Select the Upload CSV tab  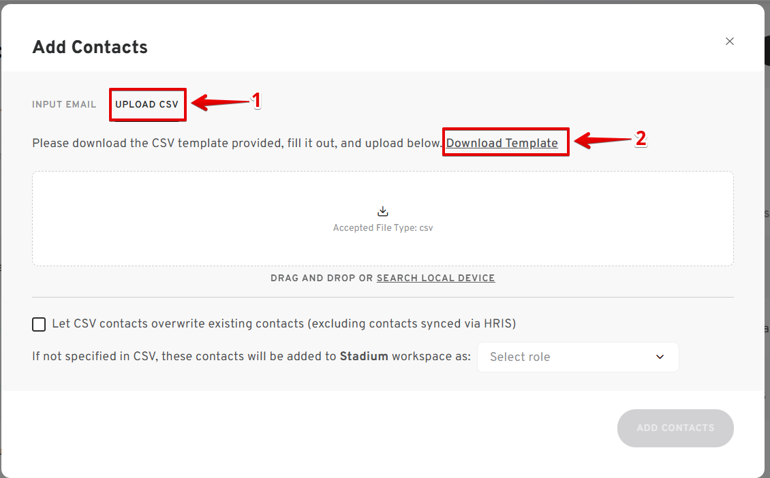(x=147, y=105)
